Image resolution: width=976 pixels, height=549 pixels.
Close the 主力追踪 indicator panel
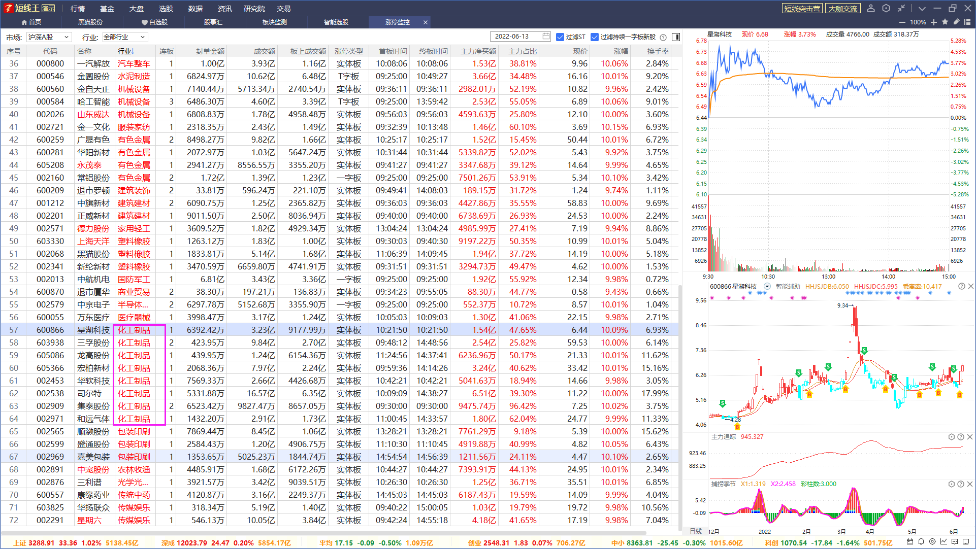(970, 437)
